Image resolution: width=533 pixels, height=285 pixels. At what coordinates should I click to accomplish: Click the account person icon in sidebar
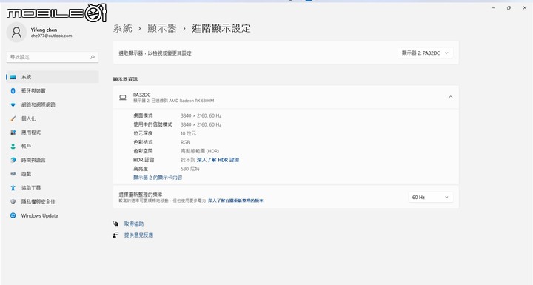click(x=13, y=147)
